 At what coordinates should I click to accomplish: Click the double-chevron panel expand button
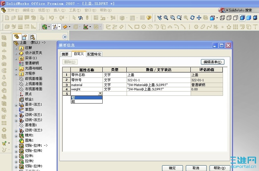[65, 37]
